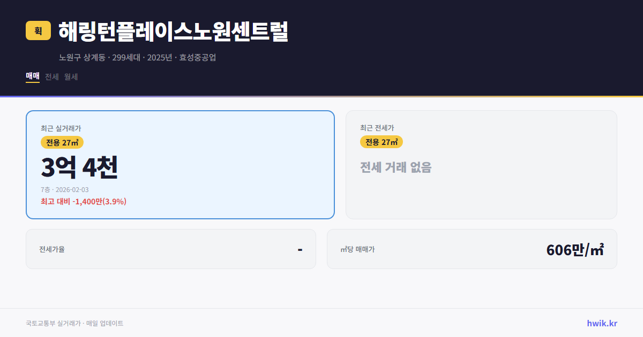643x337 pixels.
Task: Open the hwik.kr link
Action: click(601, 323)
